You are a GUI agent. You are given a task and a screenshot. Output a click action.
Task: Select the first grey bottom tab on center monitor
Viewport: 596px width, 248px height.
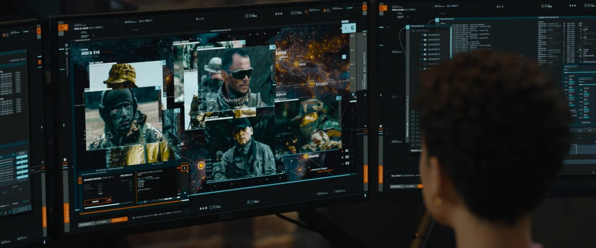(x=87, y=224)
